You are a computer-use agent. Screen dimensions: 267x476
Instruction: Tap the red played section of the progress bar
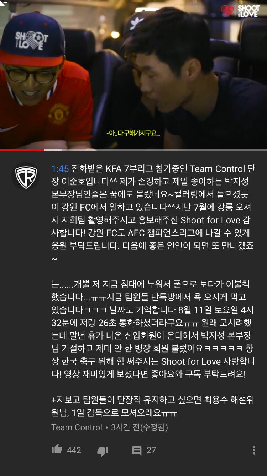click(22, 150)
